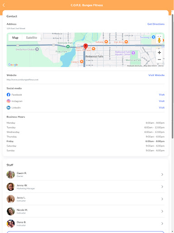Zoom out on the map with minus button
The height and width of the screenshot is (233, 174).
(159, 60)
